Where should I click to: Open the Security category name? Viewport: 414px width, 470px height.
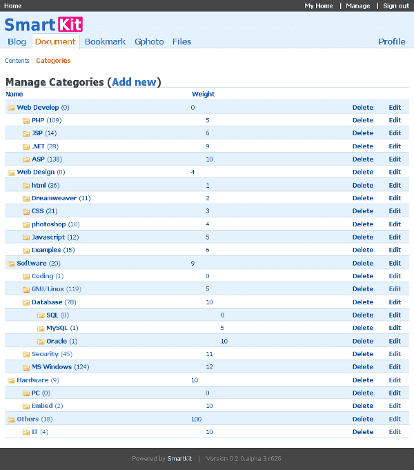coord(45,354)
